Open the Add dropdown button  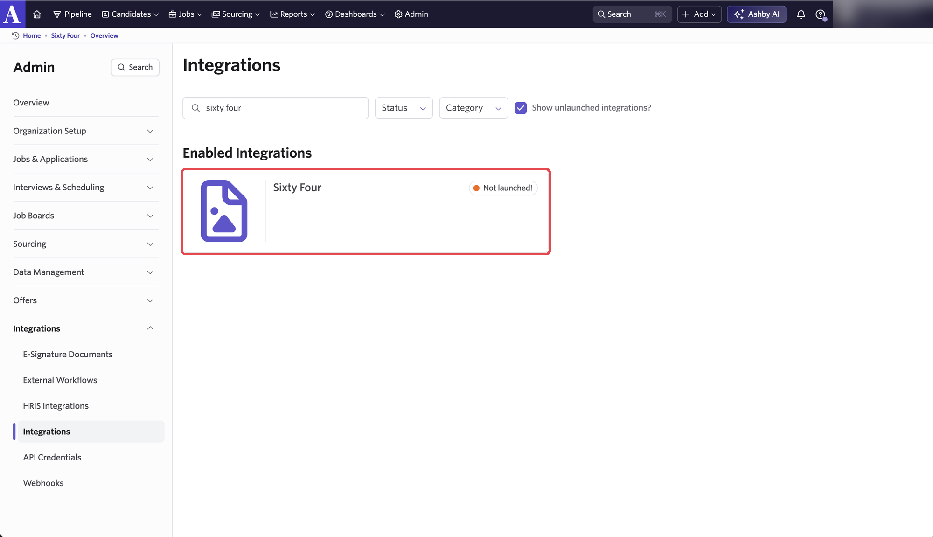tap(699, 14)
